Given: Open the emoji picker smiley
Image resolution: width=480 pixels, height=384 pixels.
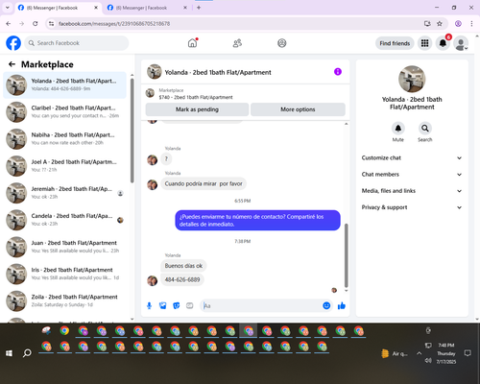Looking at the screenshot, I should coord(326,306).
